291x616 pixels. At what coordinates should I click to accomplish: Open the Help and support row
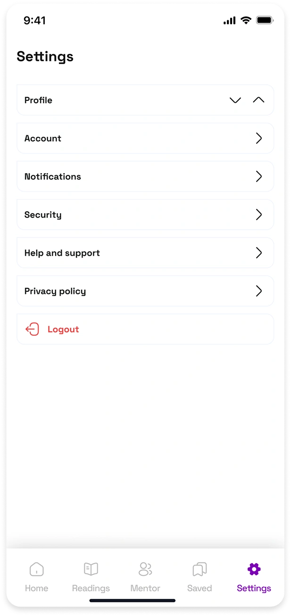point(145,253)
